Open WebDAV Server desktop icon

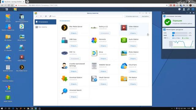point(8,68)
